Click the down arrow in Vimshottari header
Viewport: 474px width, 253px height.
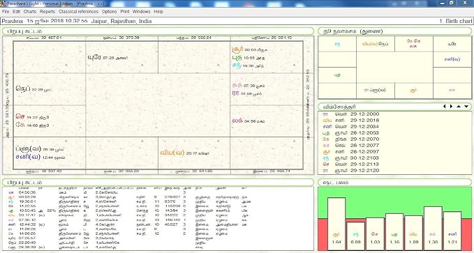(466, 107)
